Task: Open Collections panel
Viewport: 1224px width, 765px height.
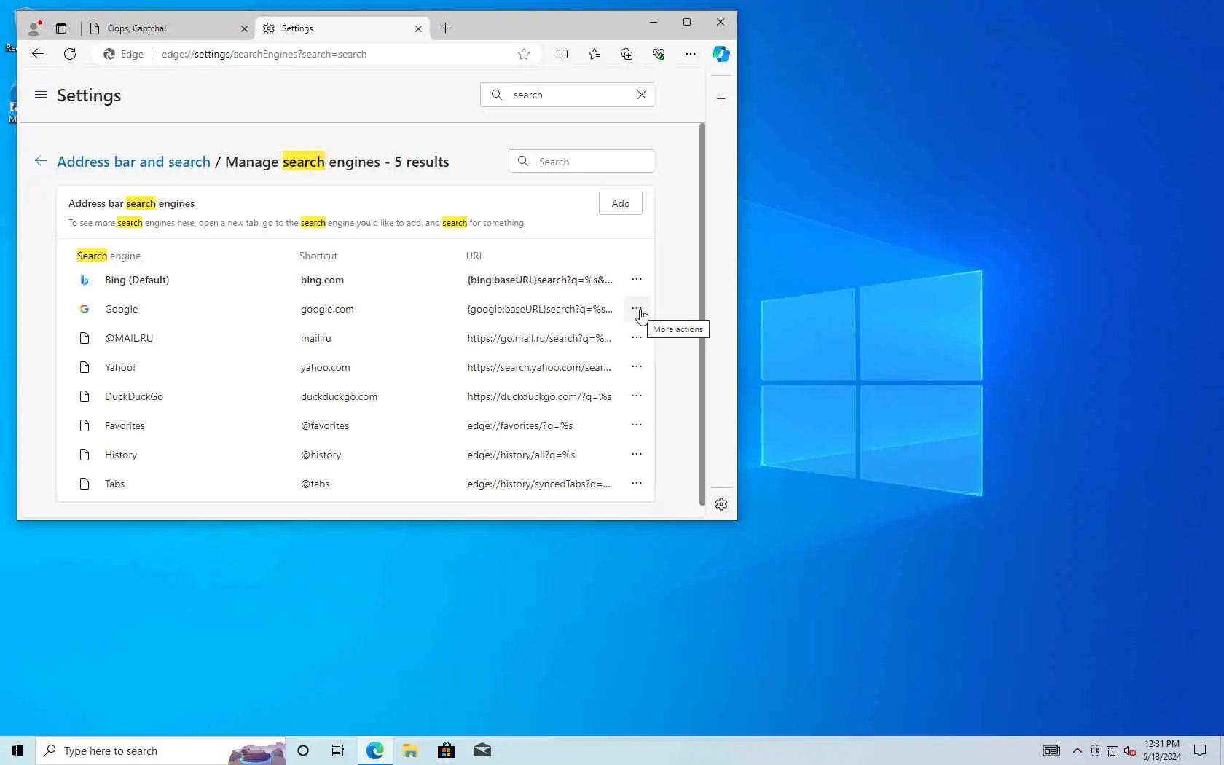Action: (x=627, y=54)
